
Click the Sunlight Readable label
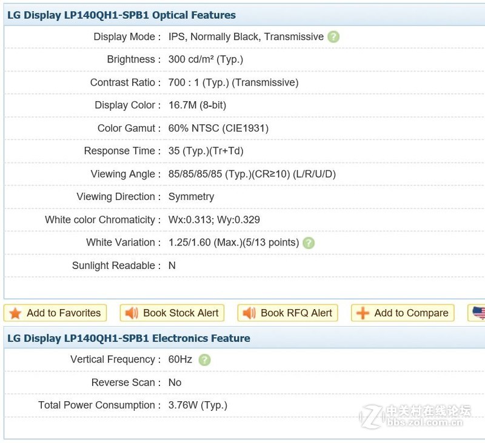pyautogui.click(x=116, y=265)
